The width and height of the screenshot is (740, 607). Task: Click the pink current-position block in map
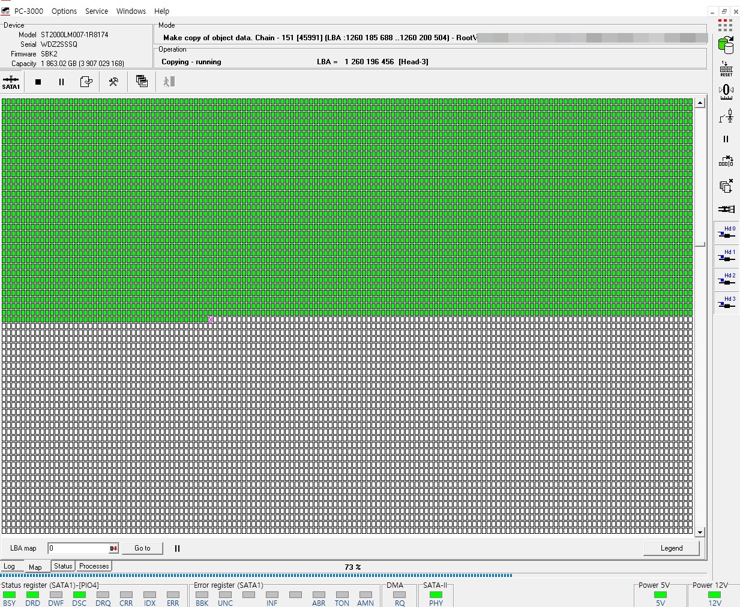[211, 319]
